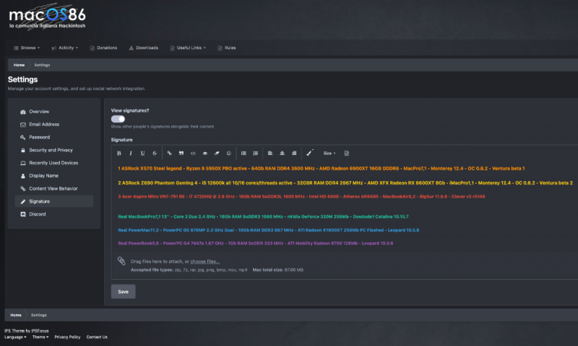Click the macOS86 site logo

coord(47,17)
